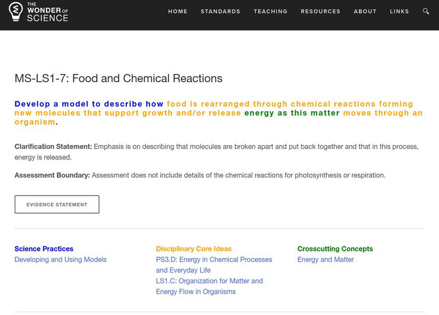Click the Clarification Statement label
Image resolution: width=439 pixels, height=315 pixels.
point(53,147)
